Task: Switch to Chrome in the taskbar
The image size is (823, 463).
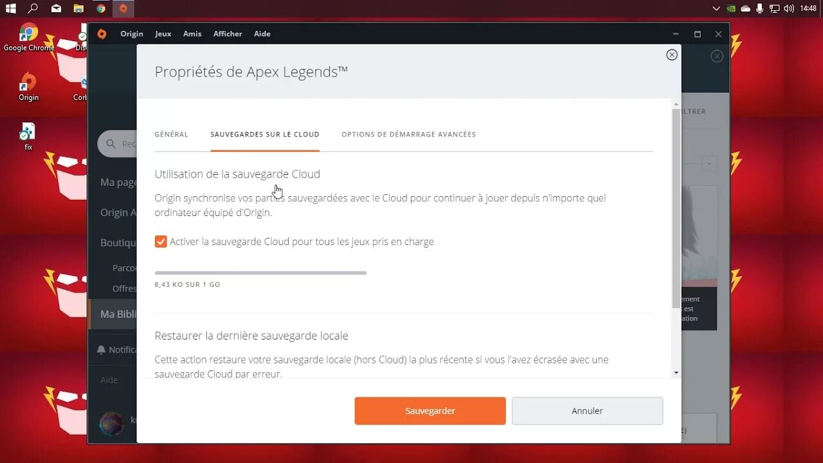Action: [101, 8]
